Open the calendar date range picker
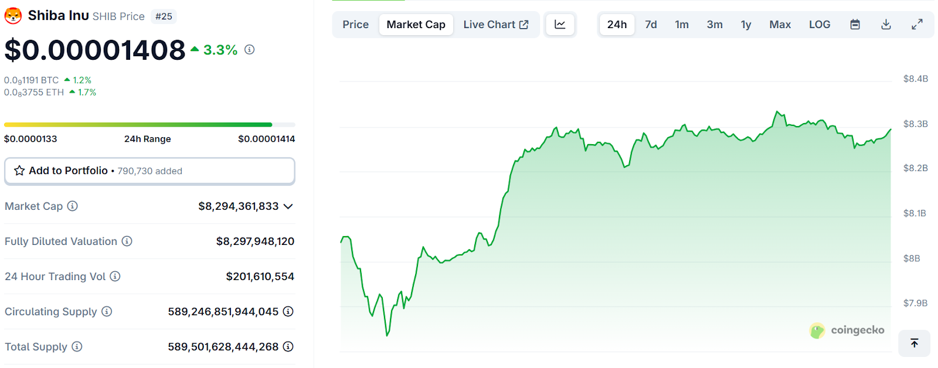 tap(855, 25)
